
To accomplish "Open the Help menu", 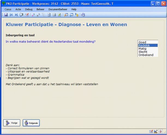I will tap(74, 9).
